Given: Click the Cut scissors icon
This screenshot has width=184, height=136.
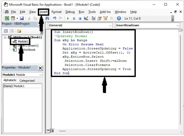Looking at the screenshot, I should coord(29,18).
